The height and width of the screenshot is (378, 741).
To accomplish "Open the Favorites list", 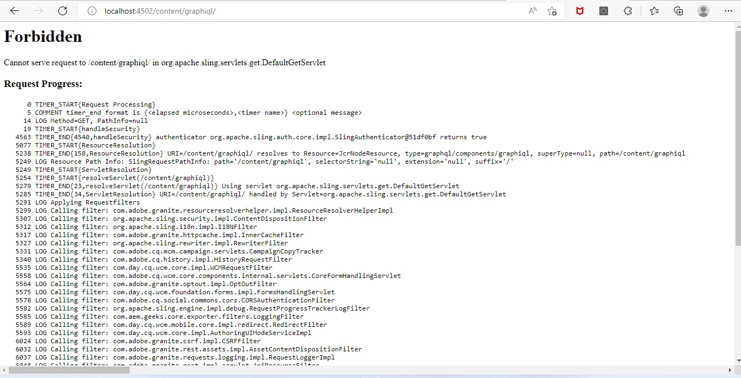I will point(654,11).
